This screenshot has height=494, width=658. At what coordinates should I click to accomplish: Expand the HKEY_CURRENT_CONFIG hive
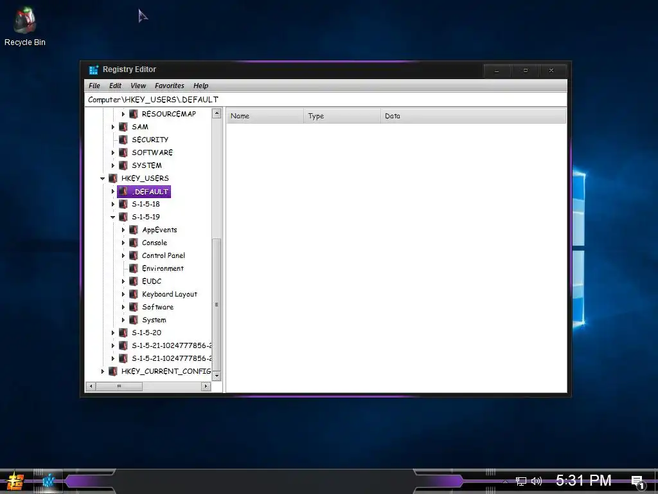[x=102, y=371]
